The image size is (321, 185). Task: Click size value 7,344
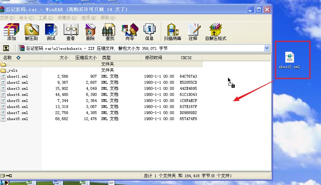[x=63, y=101]
